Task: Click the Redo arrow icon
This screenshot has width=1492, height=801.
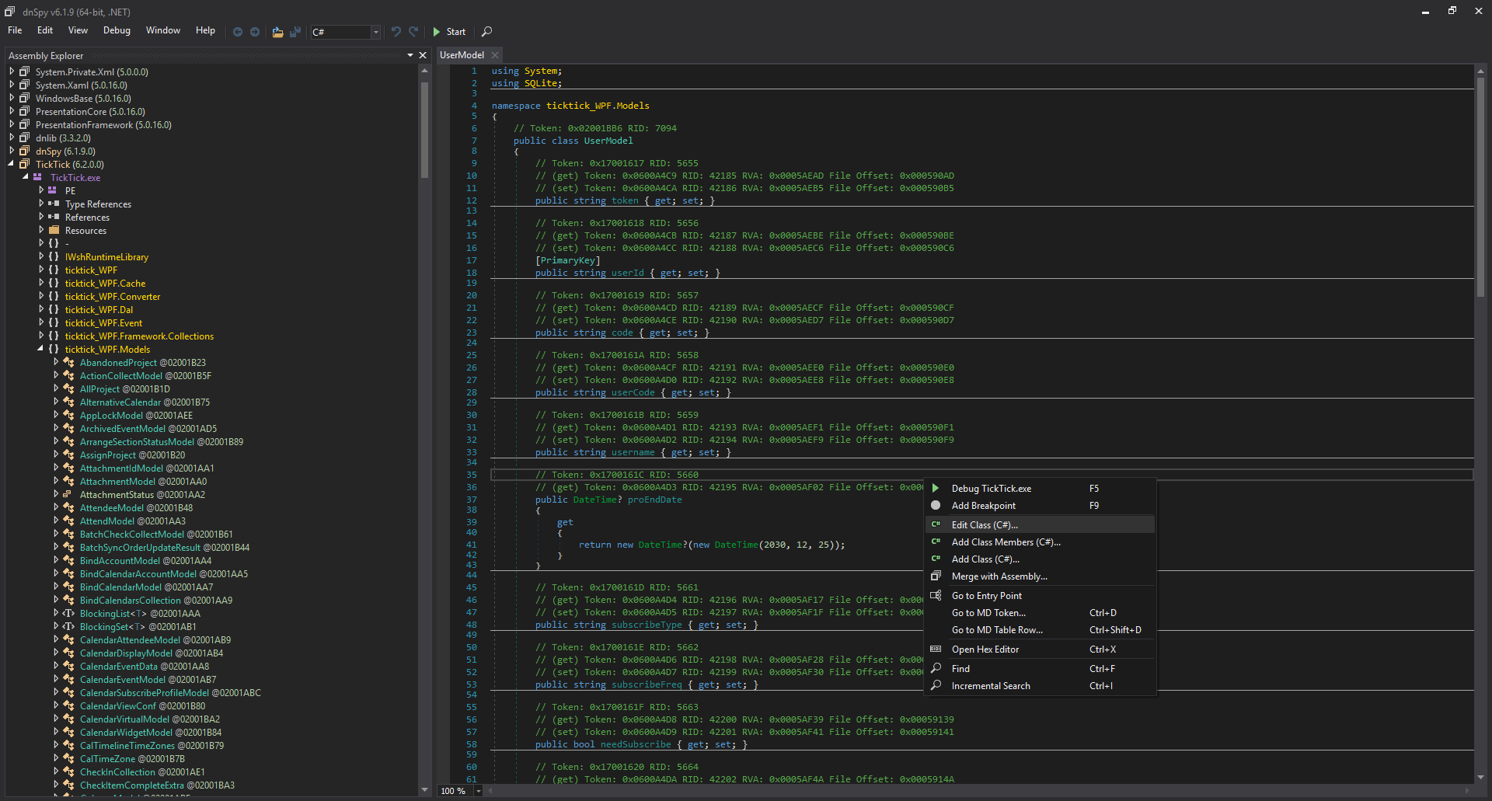Action: pos(414,32)
